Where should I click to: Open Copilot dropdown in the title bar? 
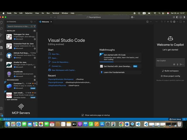133,17
